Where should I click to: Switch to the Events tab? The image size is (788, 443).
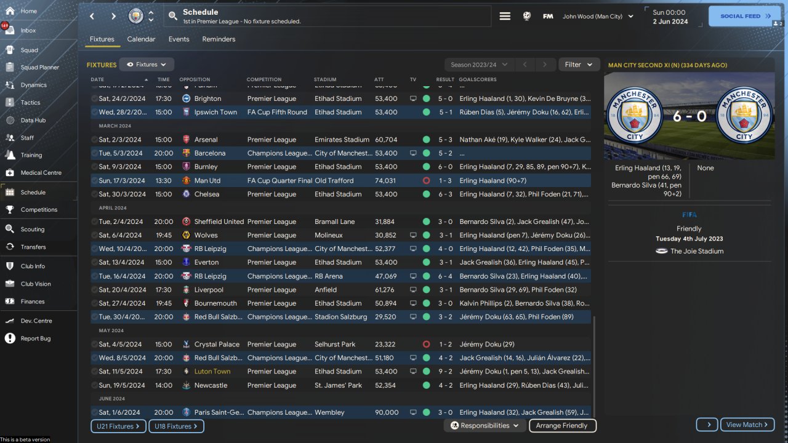pos(179,39)
